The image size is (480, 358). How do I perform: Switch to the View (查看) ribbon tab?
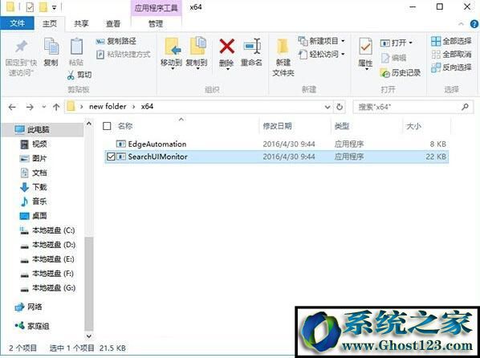click(113, 24)
